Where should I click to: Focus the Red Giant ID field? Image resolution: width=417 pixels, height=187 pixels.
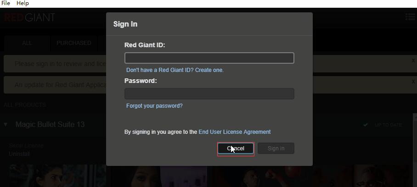tap(209, 58)
